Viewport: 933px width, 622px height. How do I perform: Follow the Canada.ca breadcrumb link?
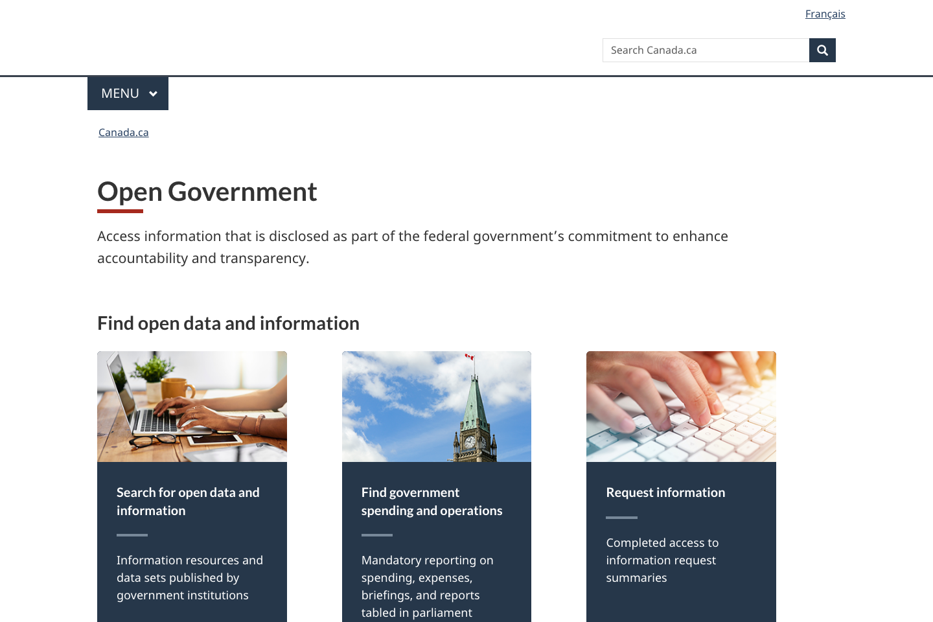(123, 132)
